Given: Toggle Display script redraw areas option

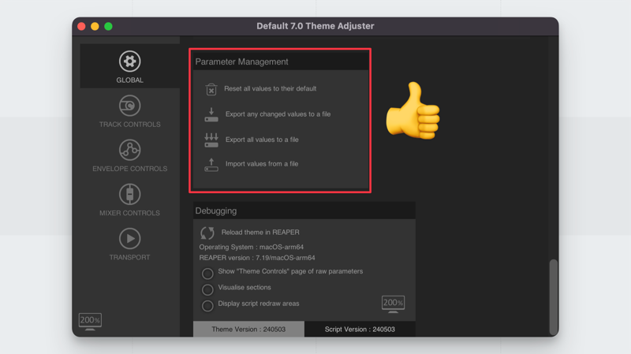Looking at the screenshot, I should pos(207,306).
